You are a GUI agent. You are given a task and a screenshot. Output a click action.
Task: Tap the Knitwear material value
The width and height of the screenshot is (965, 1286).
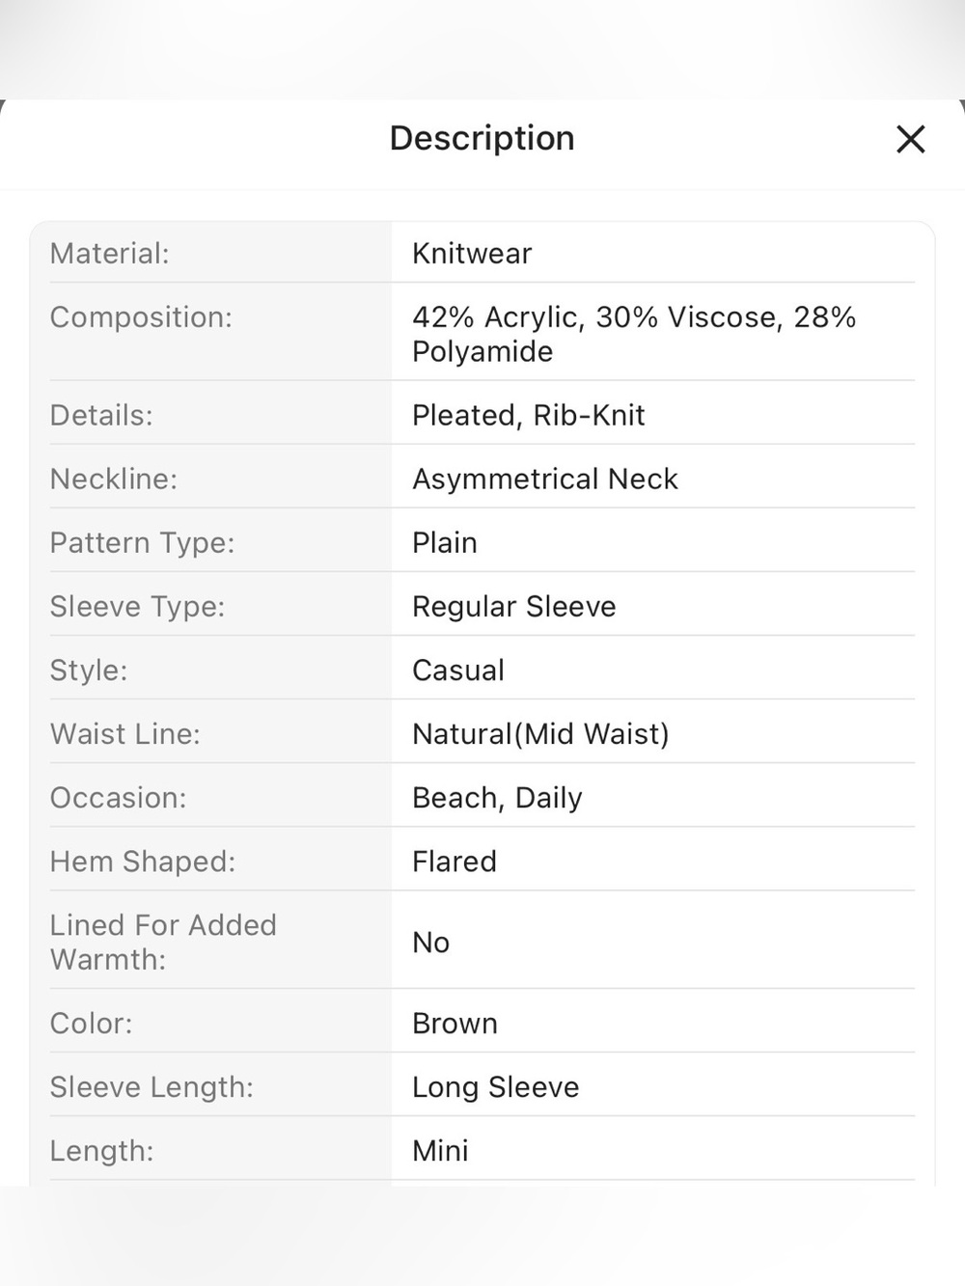(472, 254)
